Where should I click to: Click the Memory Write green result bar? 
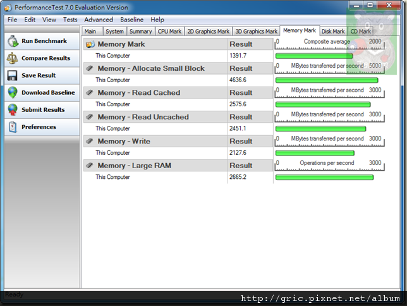(315, 153)
